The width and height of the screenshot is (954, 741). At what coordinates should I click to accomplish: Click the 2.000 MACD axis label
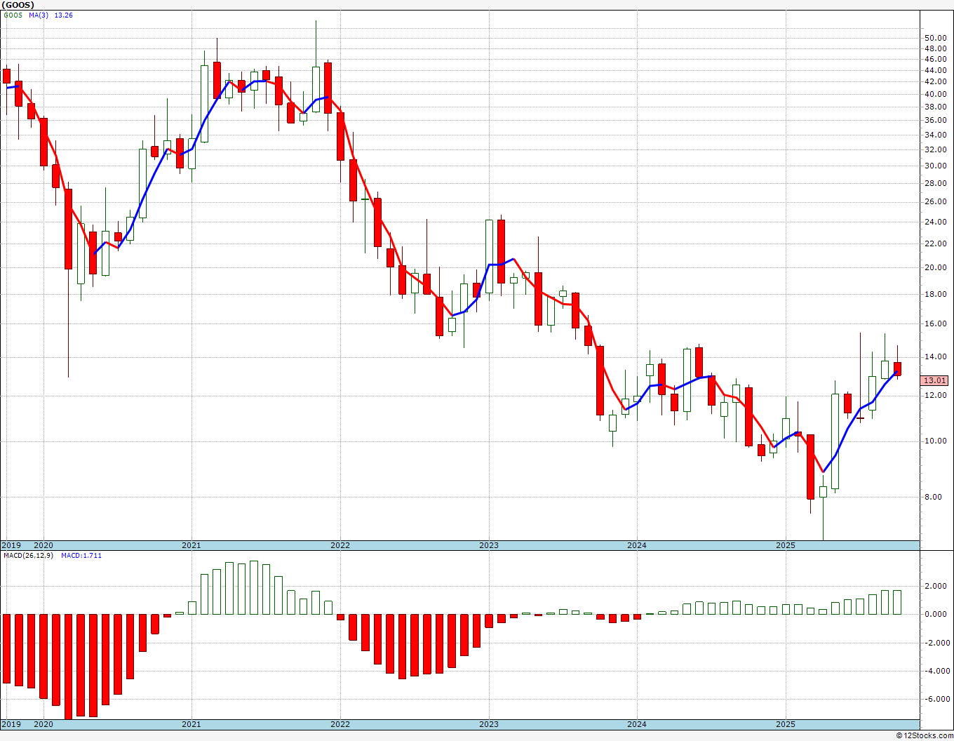click(x=936, y=586)
